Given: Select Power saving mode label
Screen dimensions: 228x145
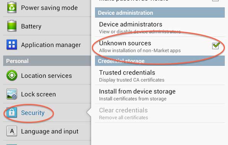Looking at the screenshot, I should coord(49,8).
